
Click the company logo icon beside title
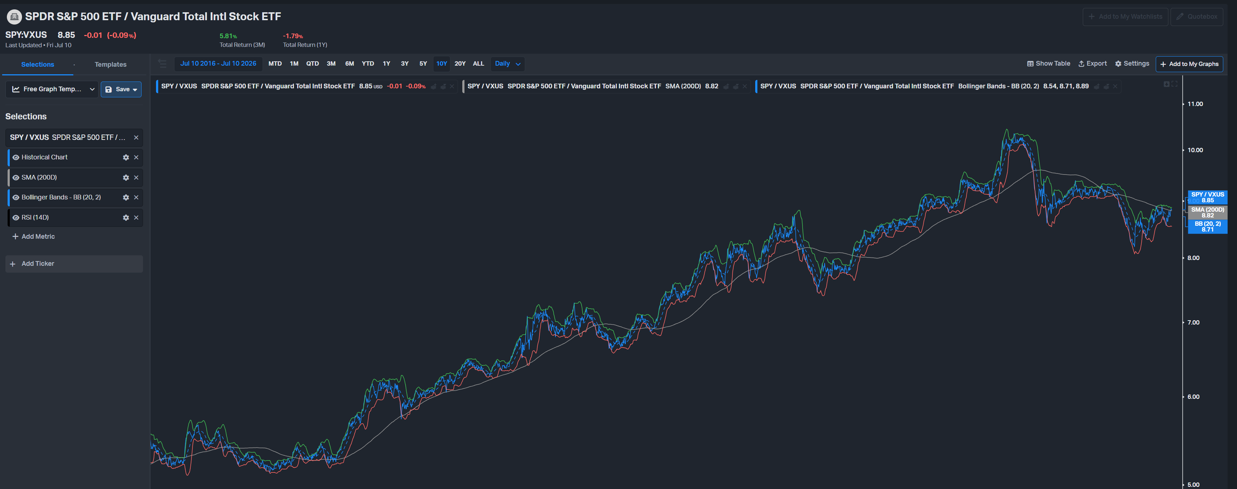14,17
